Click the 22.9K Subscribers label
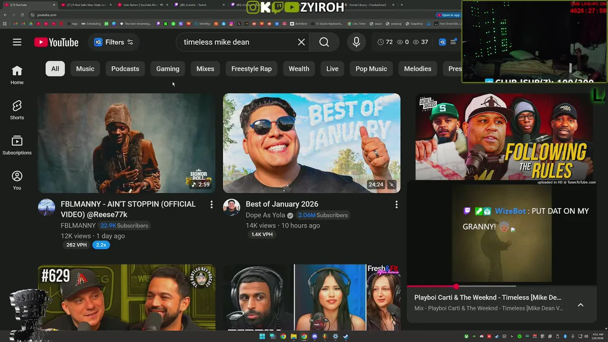The height and width of the screenshot is (342, 608). (x=124, y=226)
